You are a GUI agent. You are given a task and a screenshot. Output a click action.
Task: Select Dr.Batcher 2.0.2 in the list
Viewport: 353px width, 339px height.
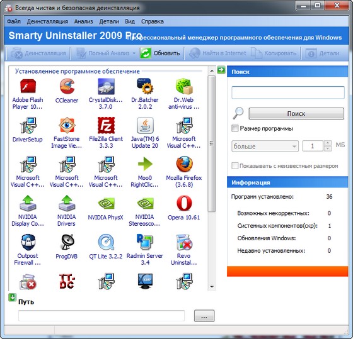pyautogui.click(x=145, y=86)
